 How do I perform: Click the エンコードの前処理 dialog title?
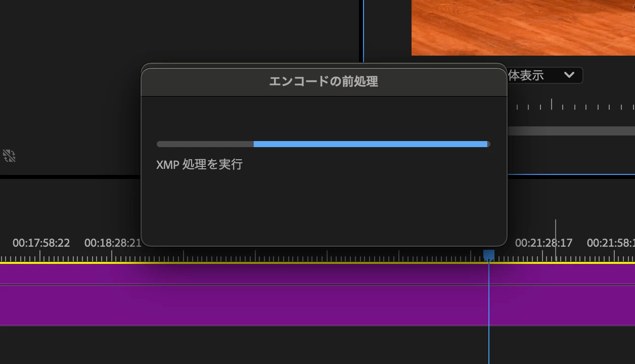click(x=324, y=81)
